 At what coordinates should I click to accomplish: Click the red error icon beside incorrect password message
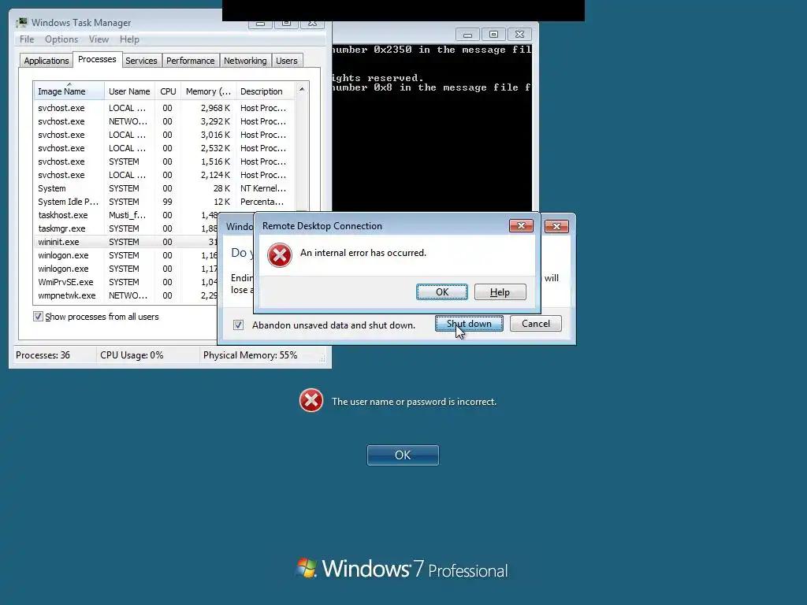[311, 401]
